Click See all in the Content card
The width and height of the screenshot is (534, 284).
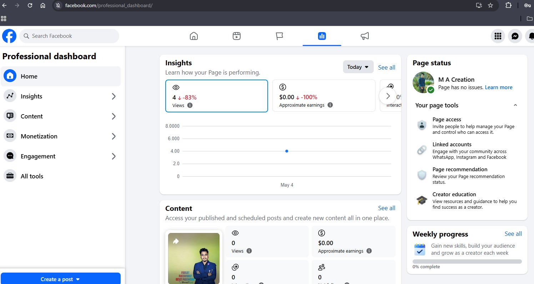click(387, 208)
